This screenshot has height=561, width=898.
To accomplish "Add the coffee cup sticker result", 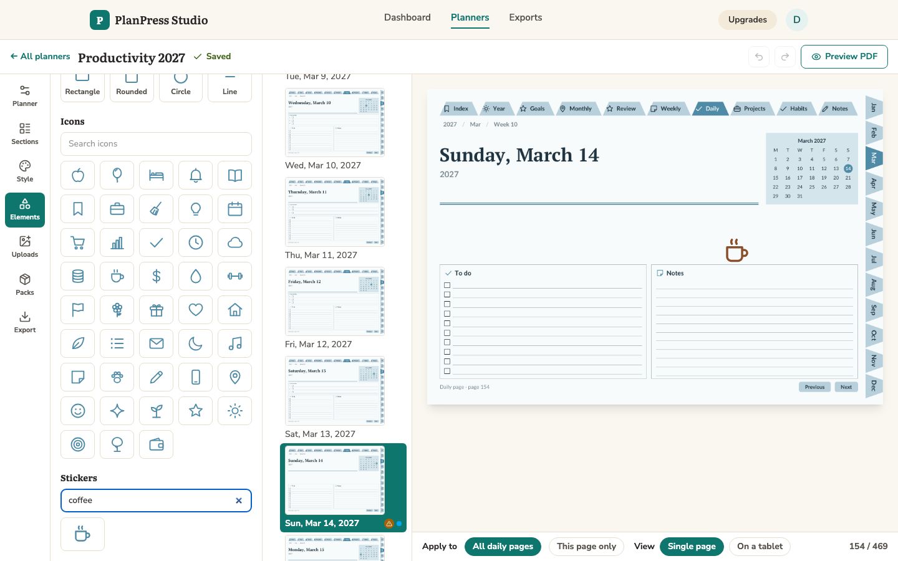I will [x=82, y=534].
